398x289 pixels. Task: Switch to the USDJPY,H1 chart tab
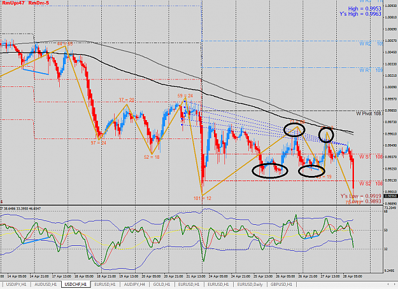tap(17, 285)
